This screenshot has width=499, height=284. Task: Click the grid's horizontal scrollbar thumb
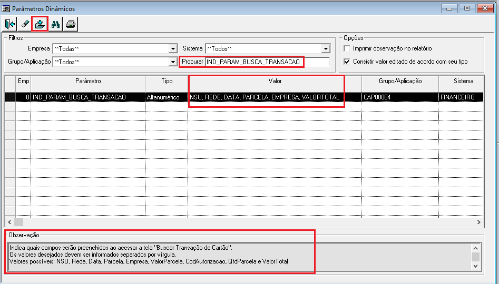click(18, 222)
